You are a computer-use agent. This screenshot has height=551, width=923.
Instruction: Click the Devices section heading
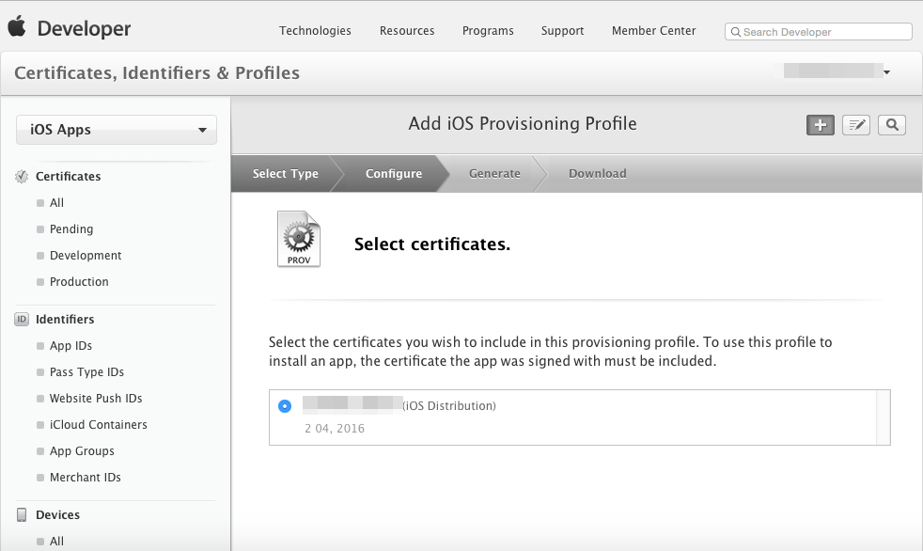[x=57, y=514]
